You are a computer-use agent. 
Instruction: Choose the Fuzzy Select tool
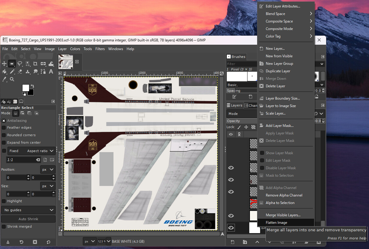[x=28, y=64]
